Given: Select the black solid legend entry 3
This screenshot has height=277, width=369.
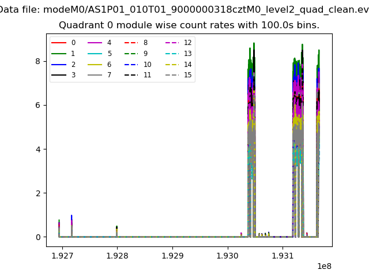Looking at the screenshot, I should 65,75.
